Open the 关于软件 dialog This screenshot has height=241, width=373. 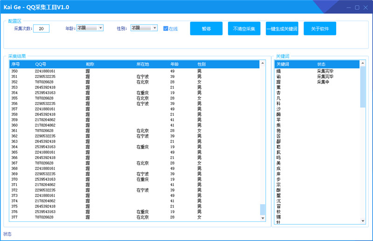click(320, 28)
